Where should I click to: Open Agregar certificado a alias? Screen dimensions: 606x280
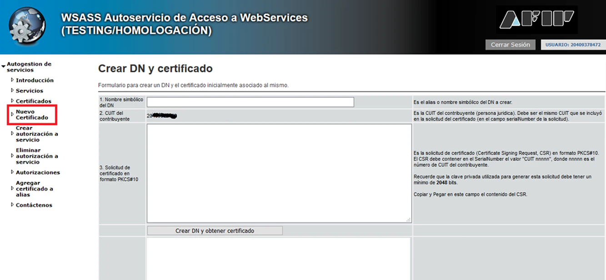point(35,189)
